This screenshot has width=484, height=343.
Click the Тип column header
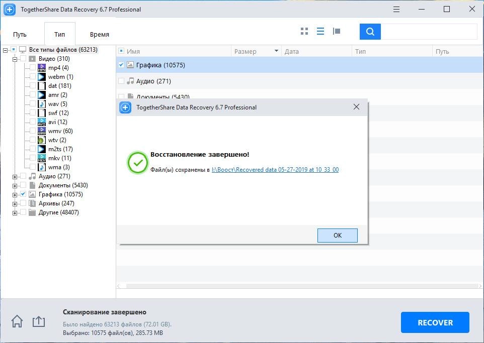[x=392, y=51]
